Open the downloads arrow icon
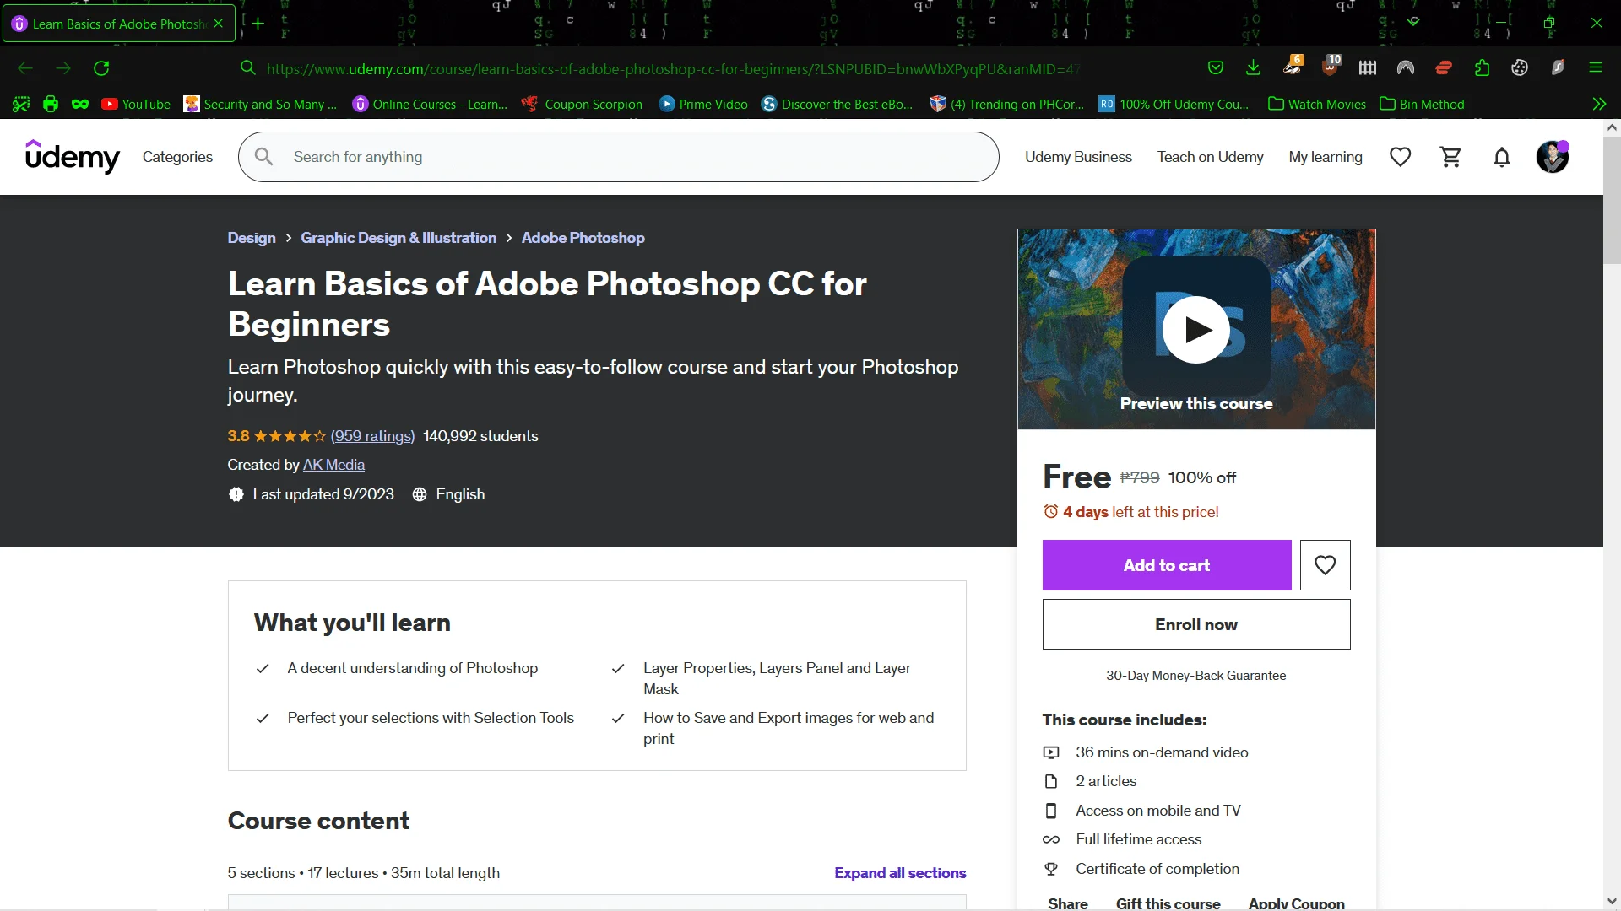1621x911 pixels. click(x=1254, y=68)
